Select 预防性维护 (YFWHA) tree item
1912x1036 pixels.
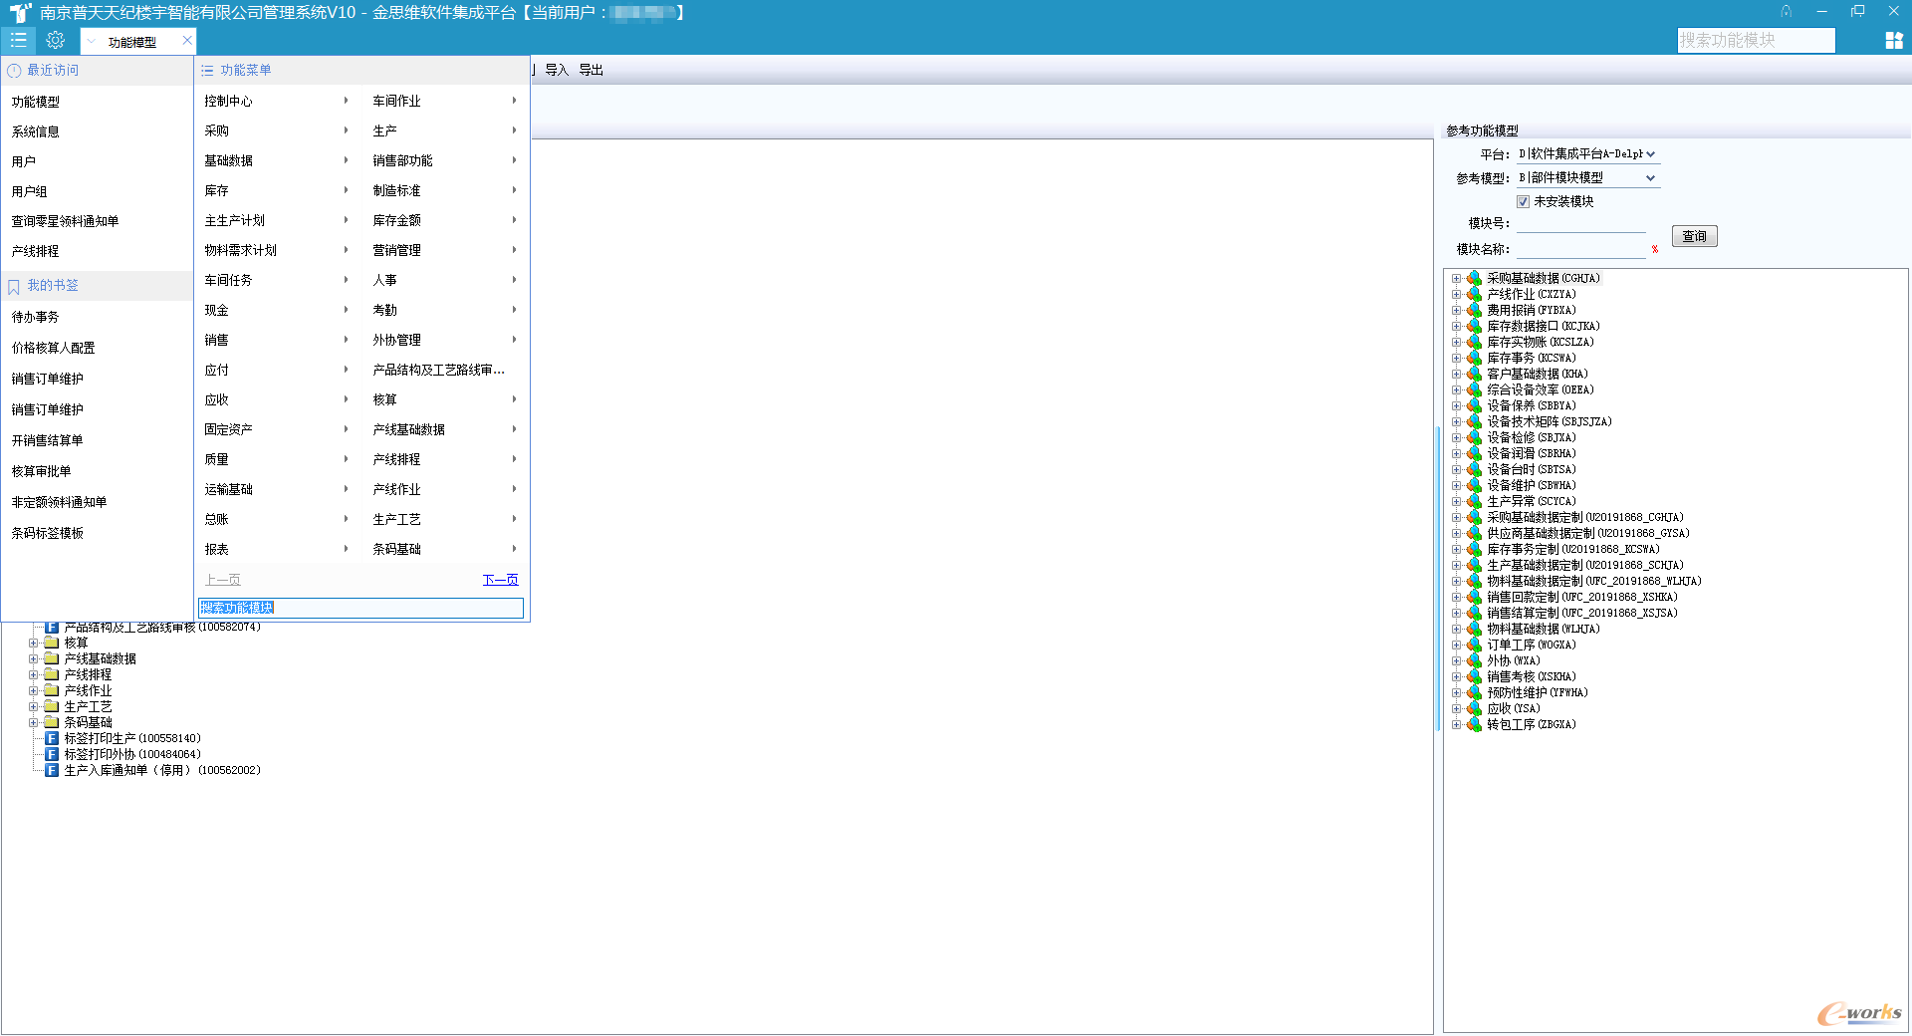coord(1537,692)
